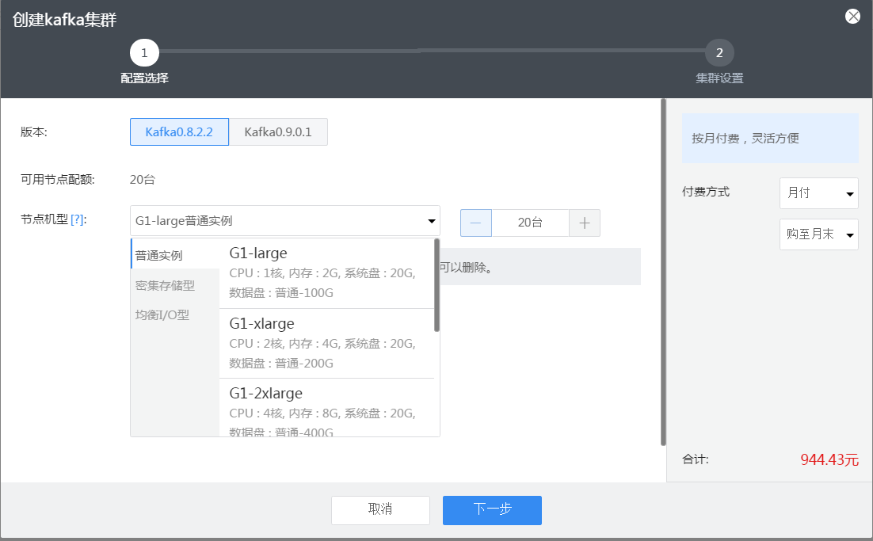This screenshot has width=873, height=541.
Task: Click the [?] help link beside 节点机型
Action: 78,220
